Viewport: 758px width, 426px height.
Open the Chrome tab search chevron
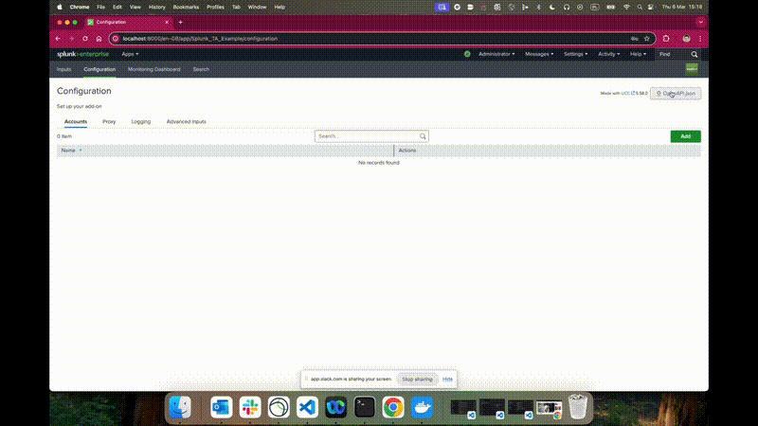click(700, 22)
